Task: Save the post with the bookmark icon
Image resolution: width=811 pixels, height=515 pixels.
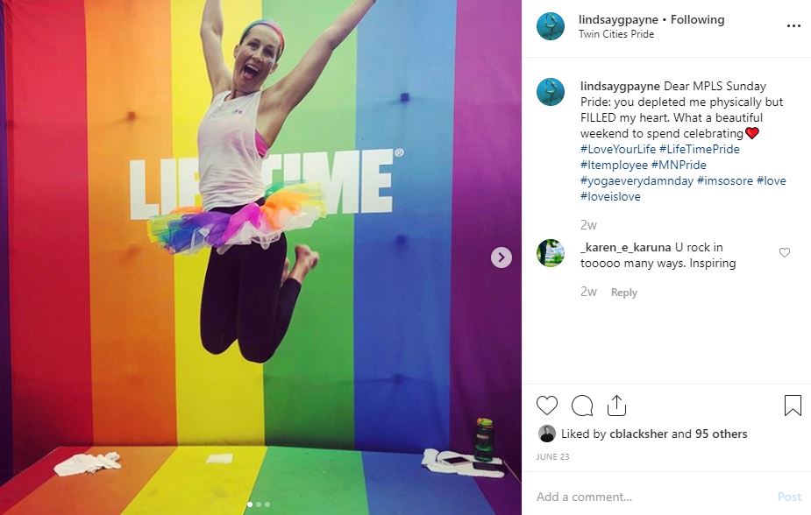Action: click(793, 406)
